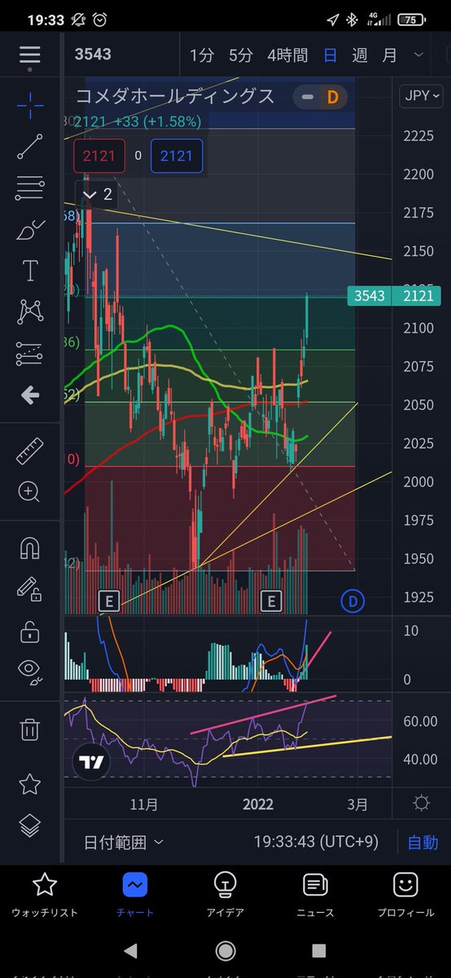Screen dimensions: 451x978
Task: Click the コメダホールディングス symbol title
Action: [x=176, y=96]
